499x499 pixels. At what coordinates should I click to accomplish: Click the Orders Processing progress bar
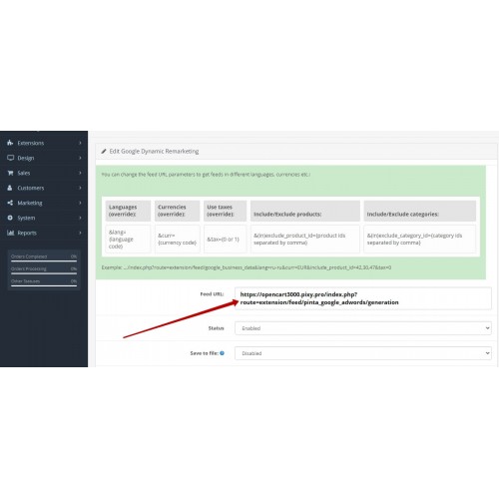point(44,273)
